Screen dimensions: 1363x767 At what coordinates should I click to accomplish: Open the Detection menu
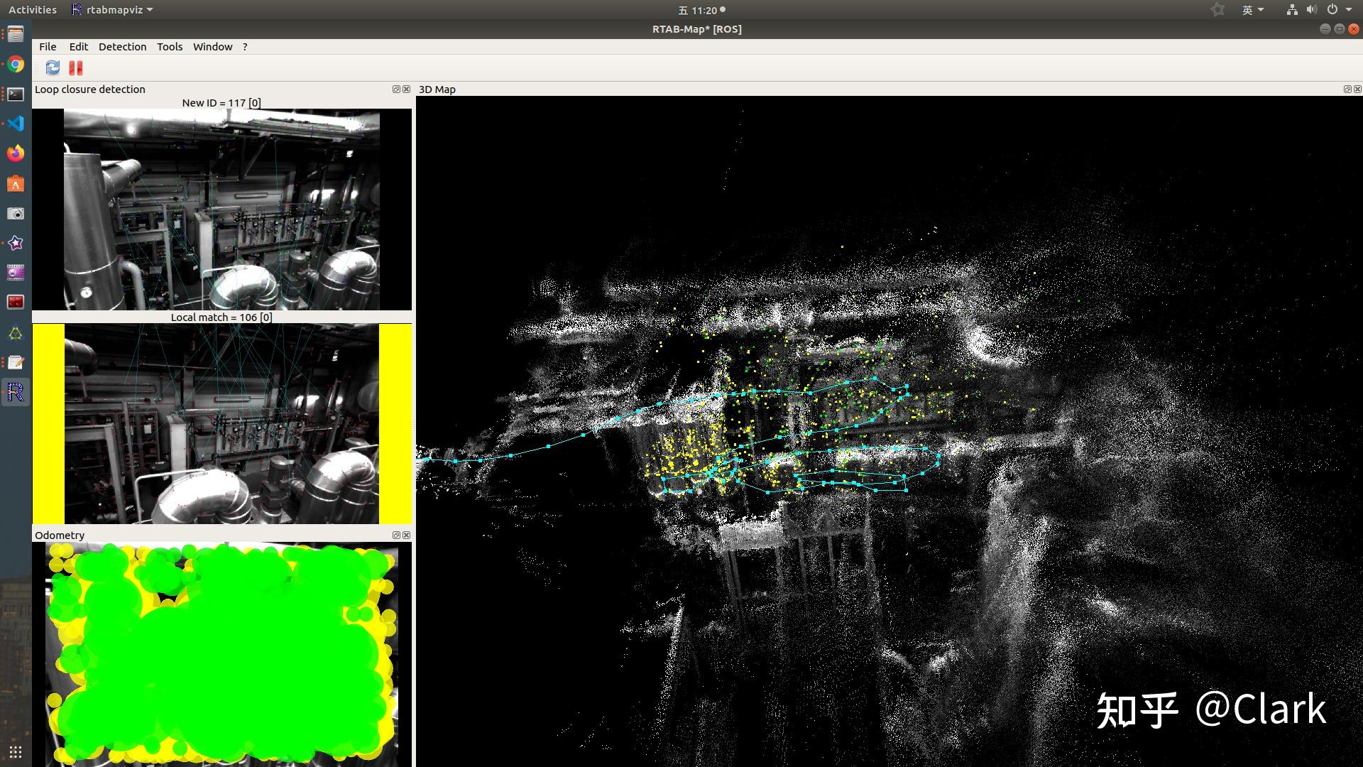pos(122,46)
